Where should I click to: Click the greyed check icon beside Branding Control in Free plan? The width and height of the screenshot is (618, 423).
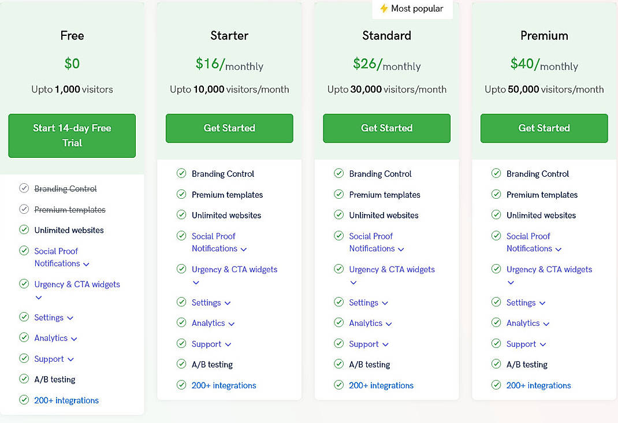[24, 188]
